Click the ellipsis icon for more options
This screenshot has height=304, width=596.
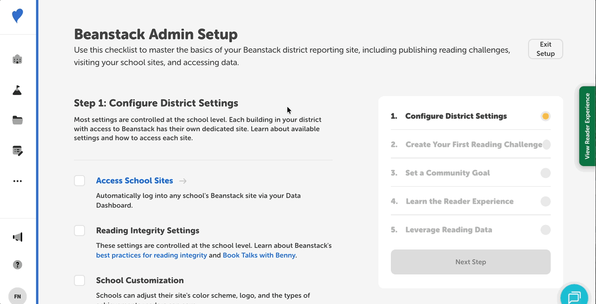point(17,181)
